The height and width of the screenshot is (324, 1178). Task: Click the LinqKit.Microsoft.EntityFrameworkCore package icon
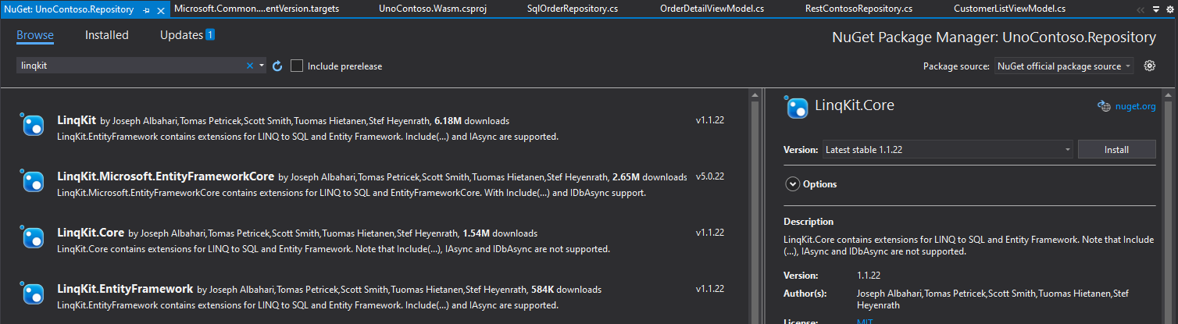pyautogui.click(x=33, y=181)
